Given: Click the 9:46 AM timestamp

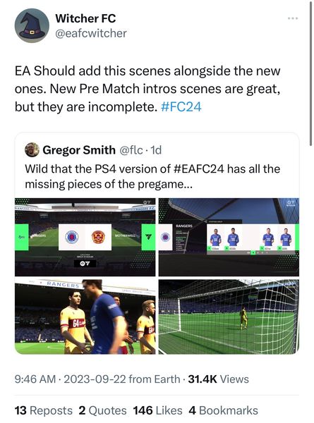Looking at the screenshot, I should [35, 379].
